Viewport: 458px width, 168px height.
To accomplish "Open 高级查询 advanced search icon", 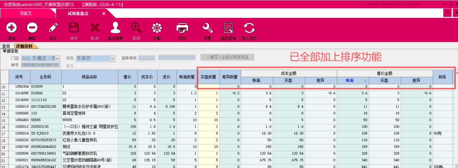I will (x=228, y=28).
